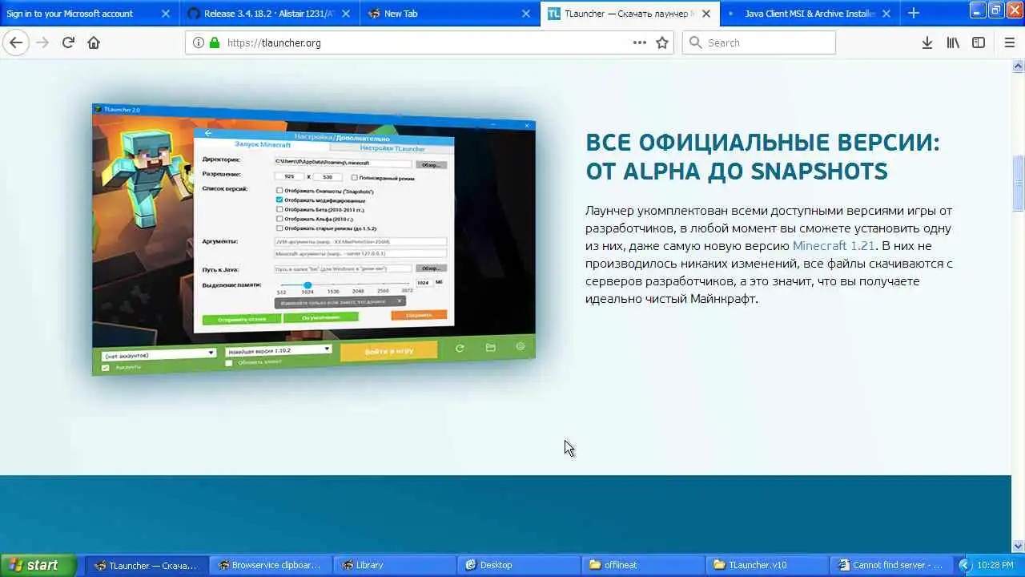Click the scrollbar up arrow

(x=1019, y=66)
